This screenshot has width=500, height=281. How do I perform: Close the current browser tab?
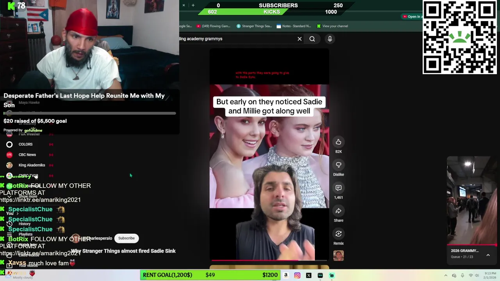click(x=184, y=5)
